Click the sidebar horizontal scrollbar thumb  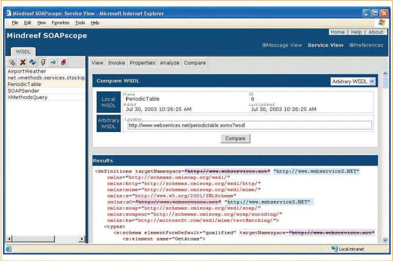[33, 238]
